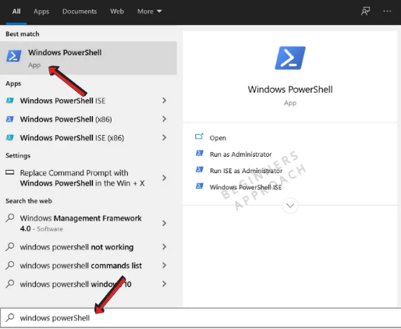The width and height of the screenshot is (401, 329).
Task: Select the Windows PowerShell ISE app icon
Action: (10, 101)
